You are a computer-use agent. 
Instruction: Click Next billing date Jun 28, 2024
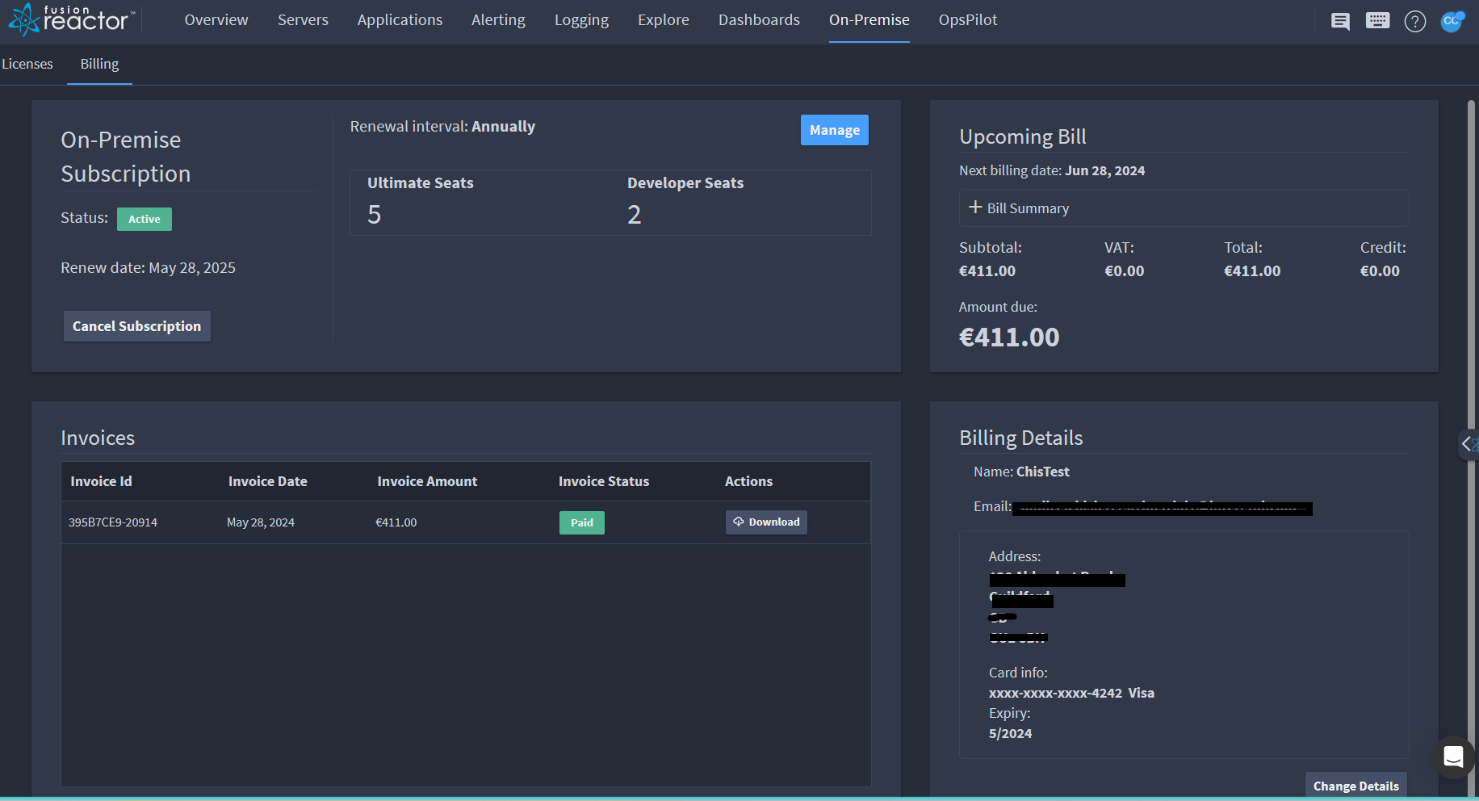(x=1052, y=170)
